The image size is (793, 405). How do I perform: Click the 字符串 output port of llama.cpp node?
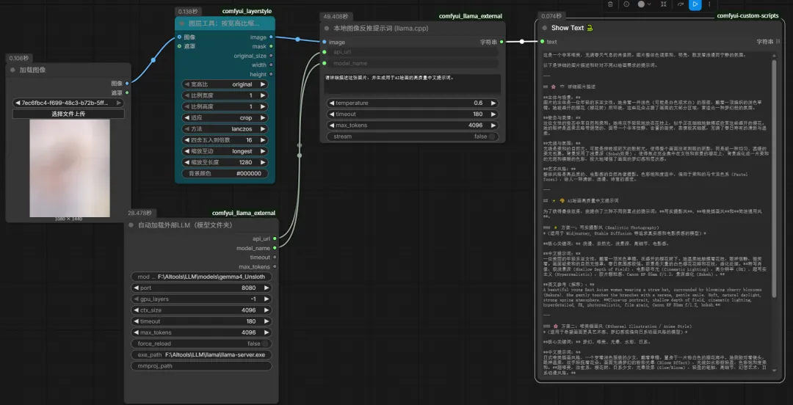[x=501, y=42]
